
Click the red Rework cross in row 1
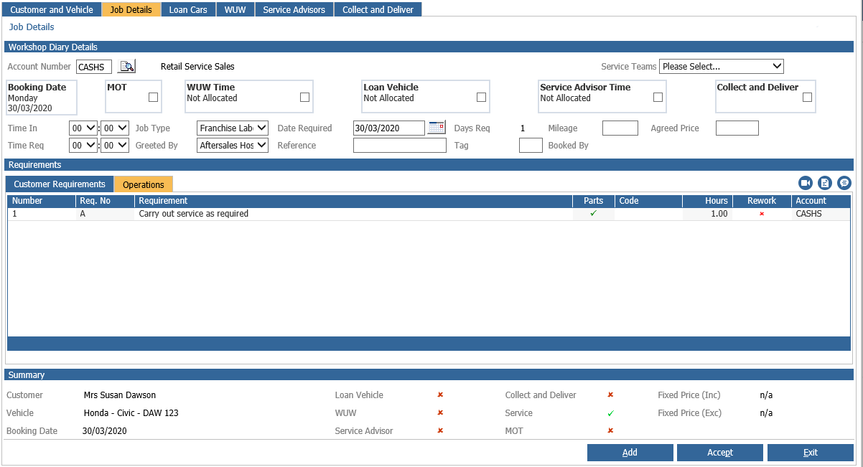coord(762,214)
